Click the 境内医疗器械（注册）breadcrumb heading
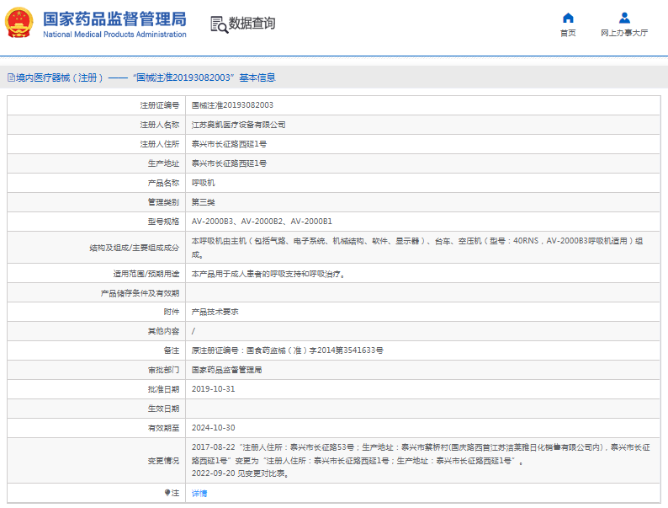Image resolution: width=668 pixels, height=508 pixels. (141, 78)
